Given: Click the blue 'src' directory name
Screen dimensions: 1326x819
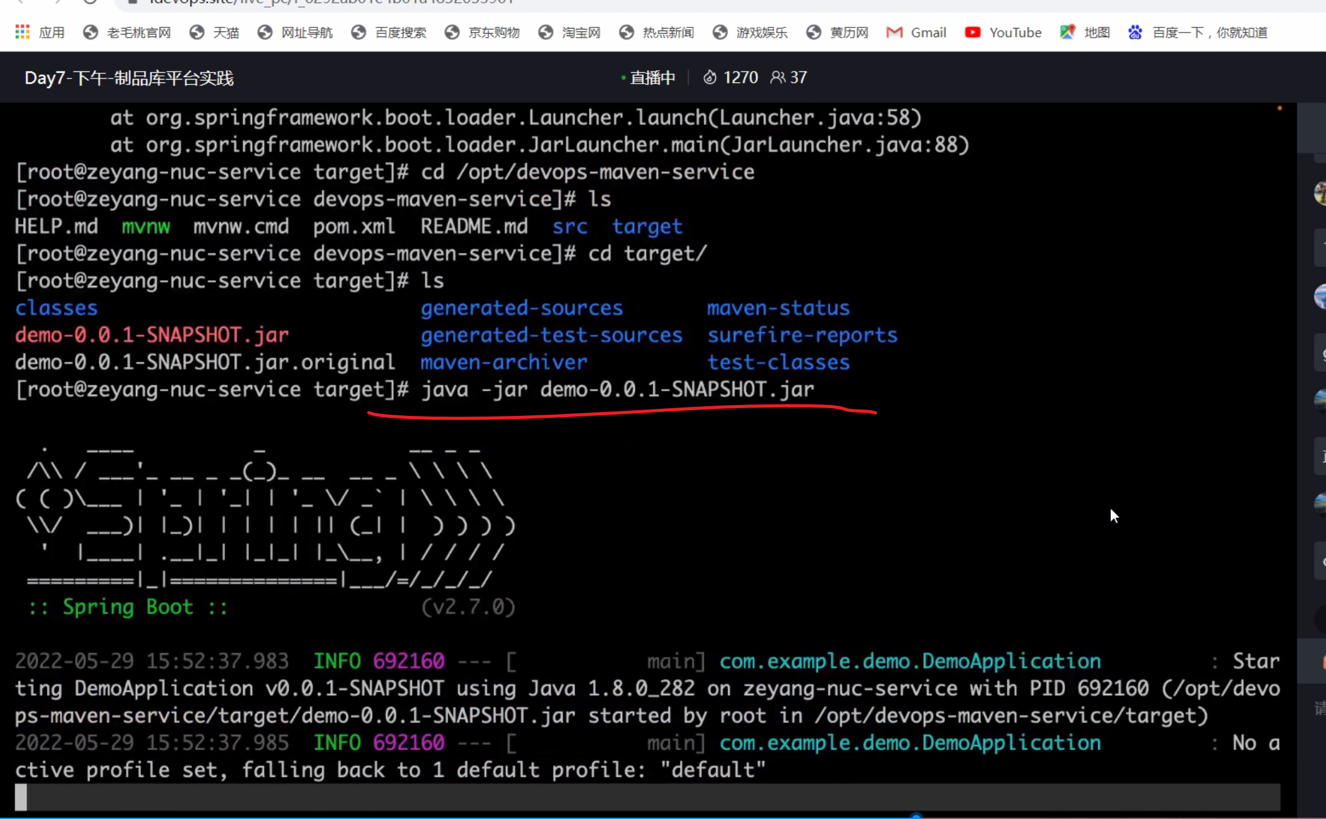Looking at the screenshot, I should 569,226.
